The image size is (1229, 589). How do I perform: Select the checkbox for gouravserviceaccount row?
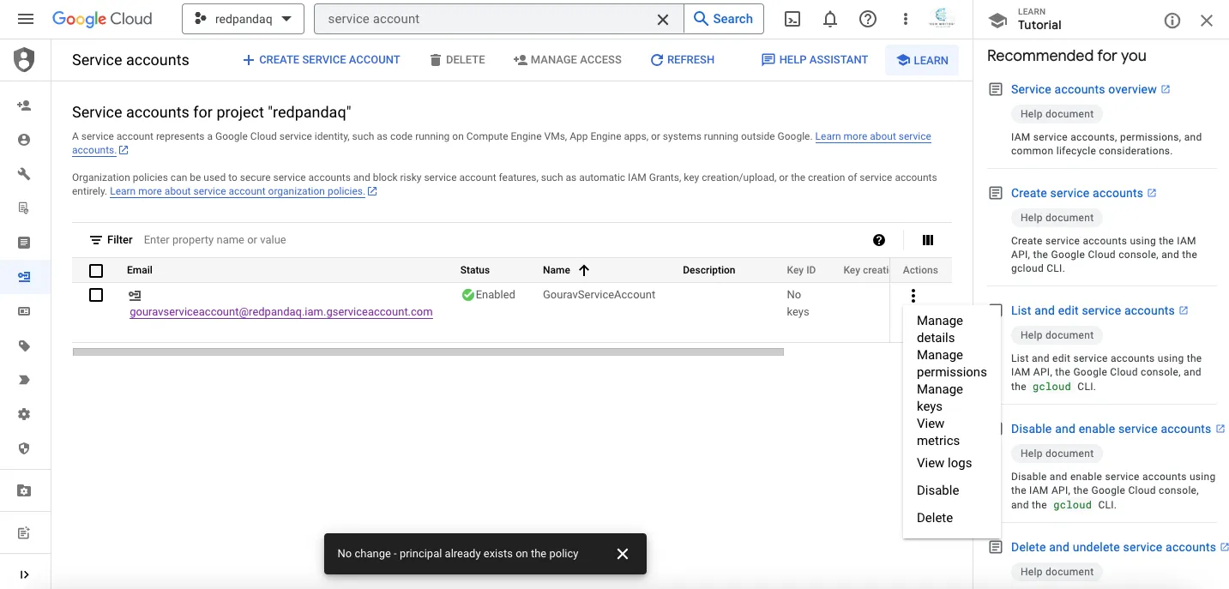pyautogui.click(x=96, y=295)
